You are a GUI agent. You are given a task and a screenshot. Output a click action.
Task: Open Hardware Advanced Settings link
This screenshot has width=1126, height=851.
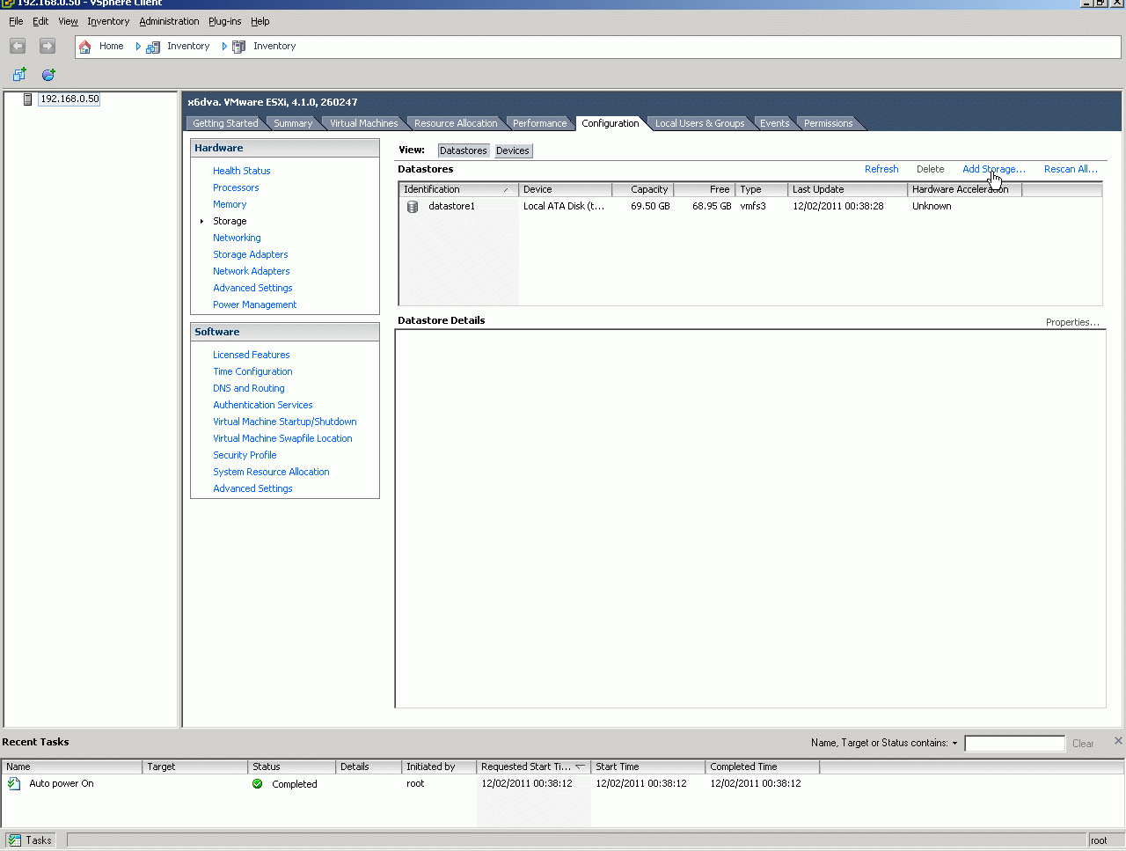pos(252,288)
